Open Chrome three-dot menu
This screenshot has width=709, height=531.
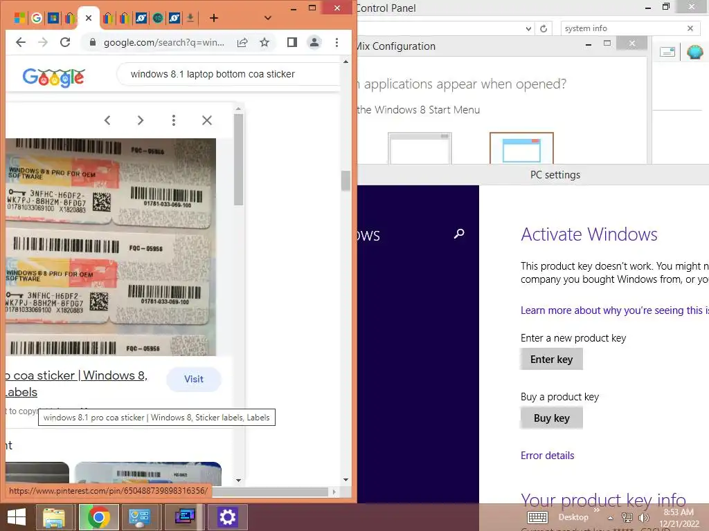tap(336, 42)
